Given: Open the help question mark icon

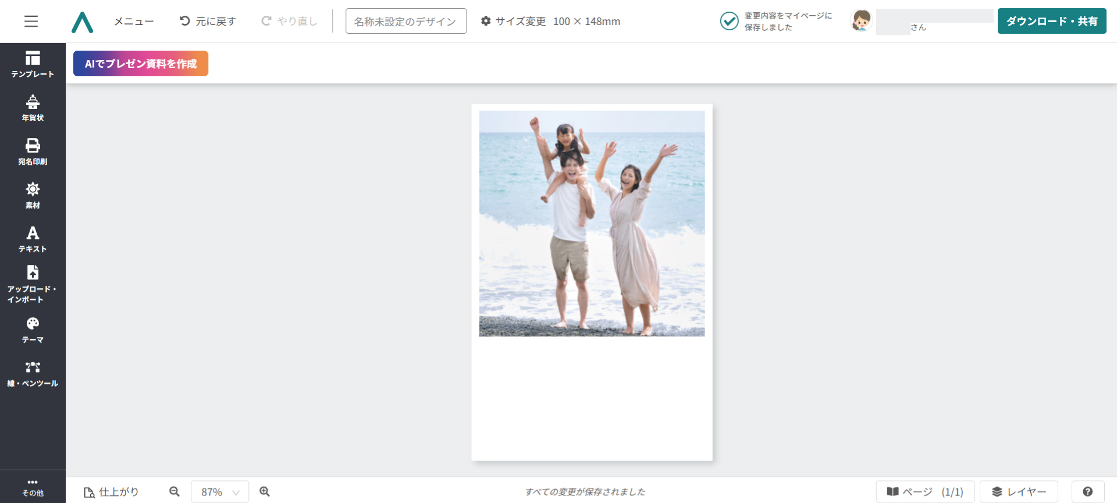Looking at the screenshot, I should (1087, 492).
